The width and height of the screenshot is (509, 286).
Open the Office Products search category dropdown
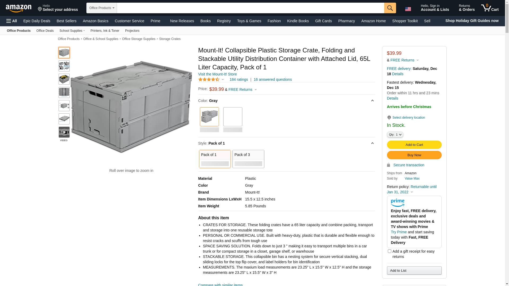click(x=102, y=8)
